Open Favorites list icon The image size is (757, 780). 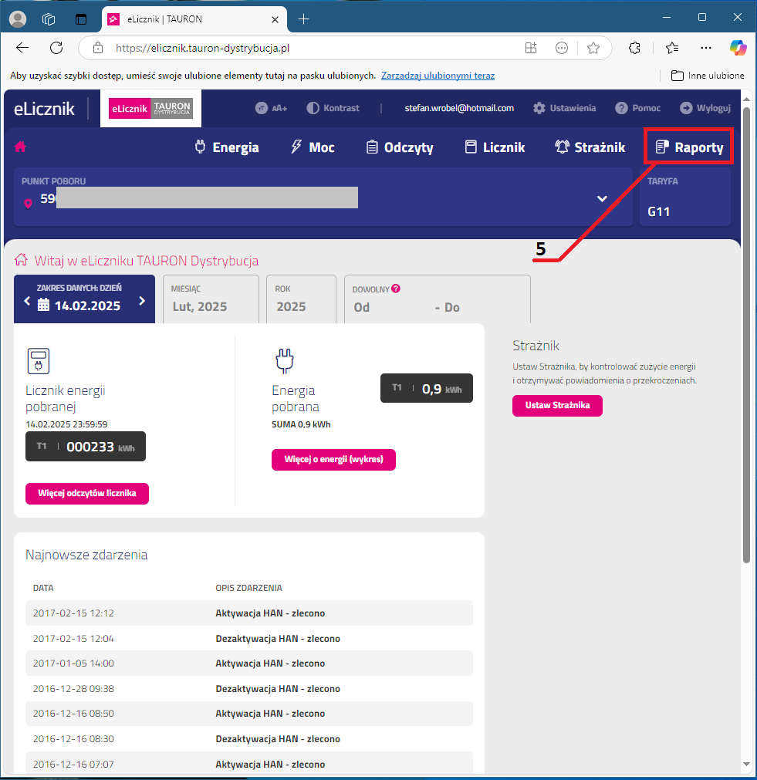pos(672,48)
